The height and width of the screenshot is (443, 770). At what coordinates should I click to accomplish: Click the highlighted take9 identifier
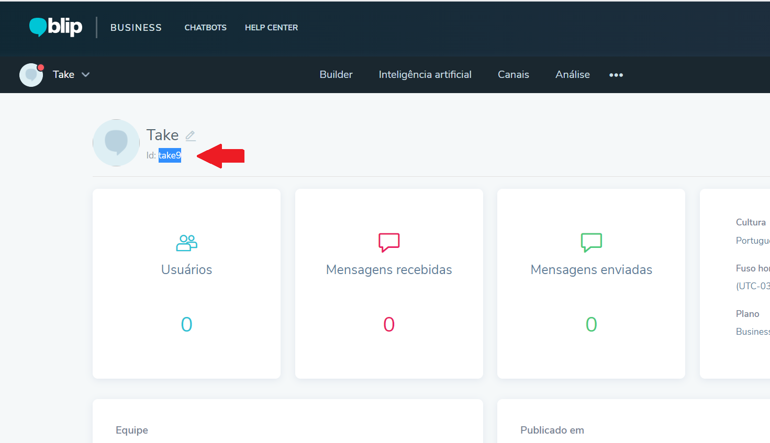tap(170, 155)
